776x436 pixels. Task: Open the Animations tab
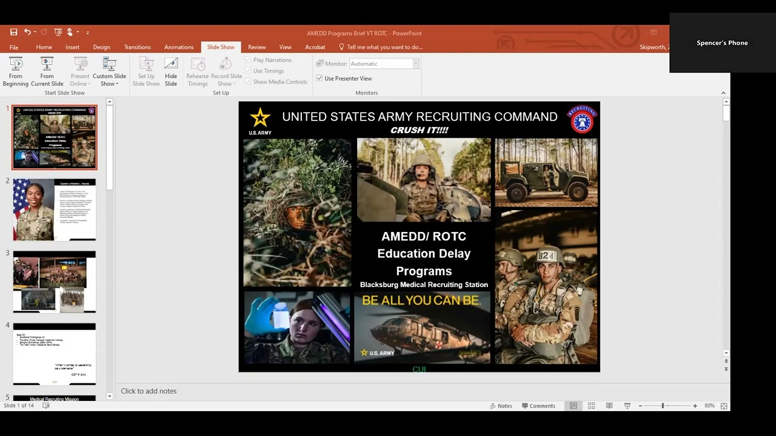point(179,47)
